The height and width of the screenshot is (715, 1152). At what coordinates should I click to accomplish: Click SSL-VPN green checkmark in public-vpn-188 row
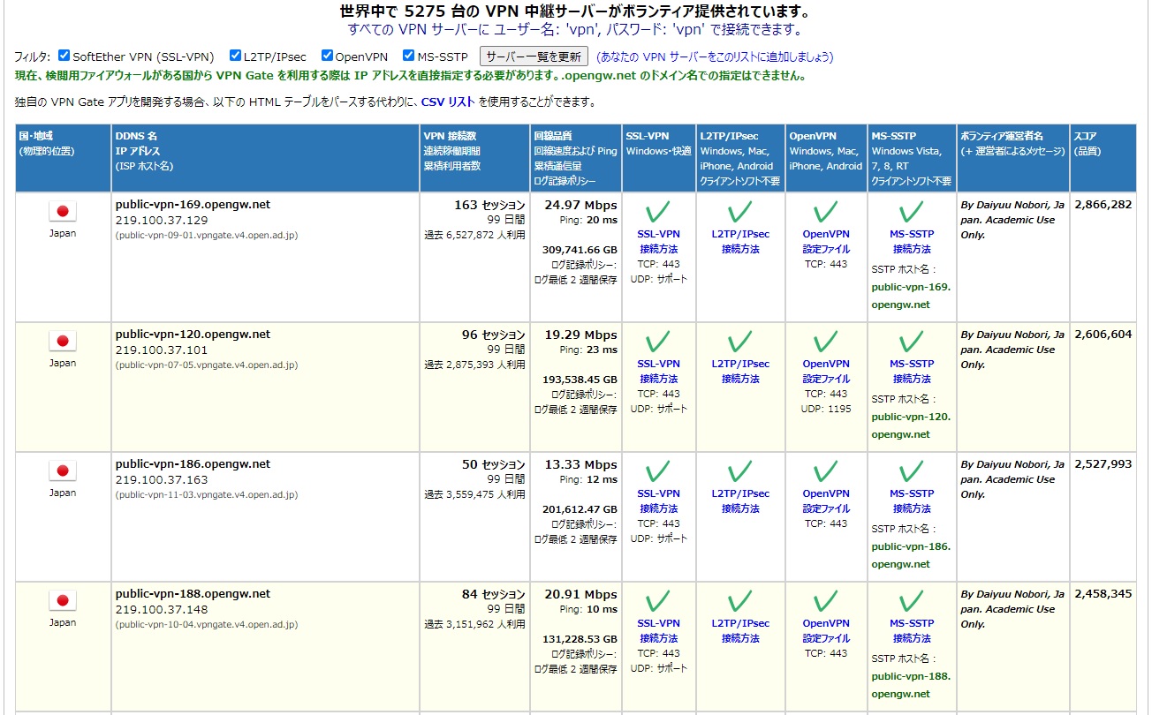[658, 601]
